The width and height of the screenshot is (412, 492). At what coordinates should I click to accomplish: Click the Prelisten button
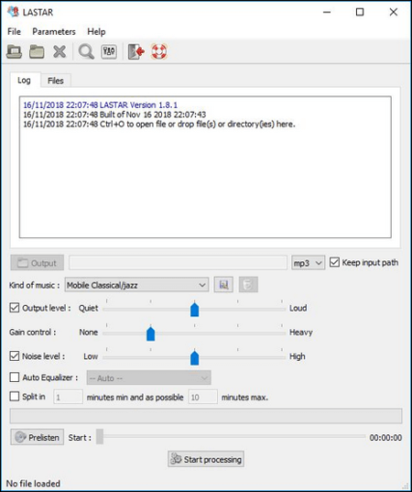pyautogui.click(x=37, y=437)
